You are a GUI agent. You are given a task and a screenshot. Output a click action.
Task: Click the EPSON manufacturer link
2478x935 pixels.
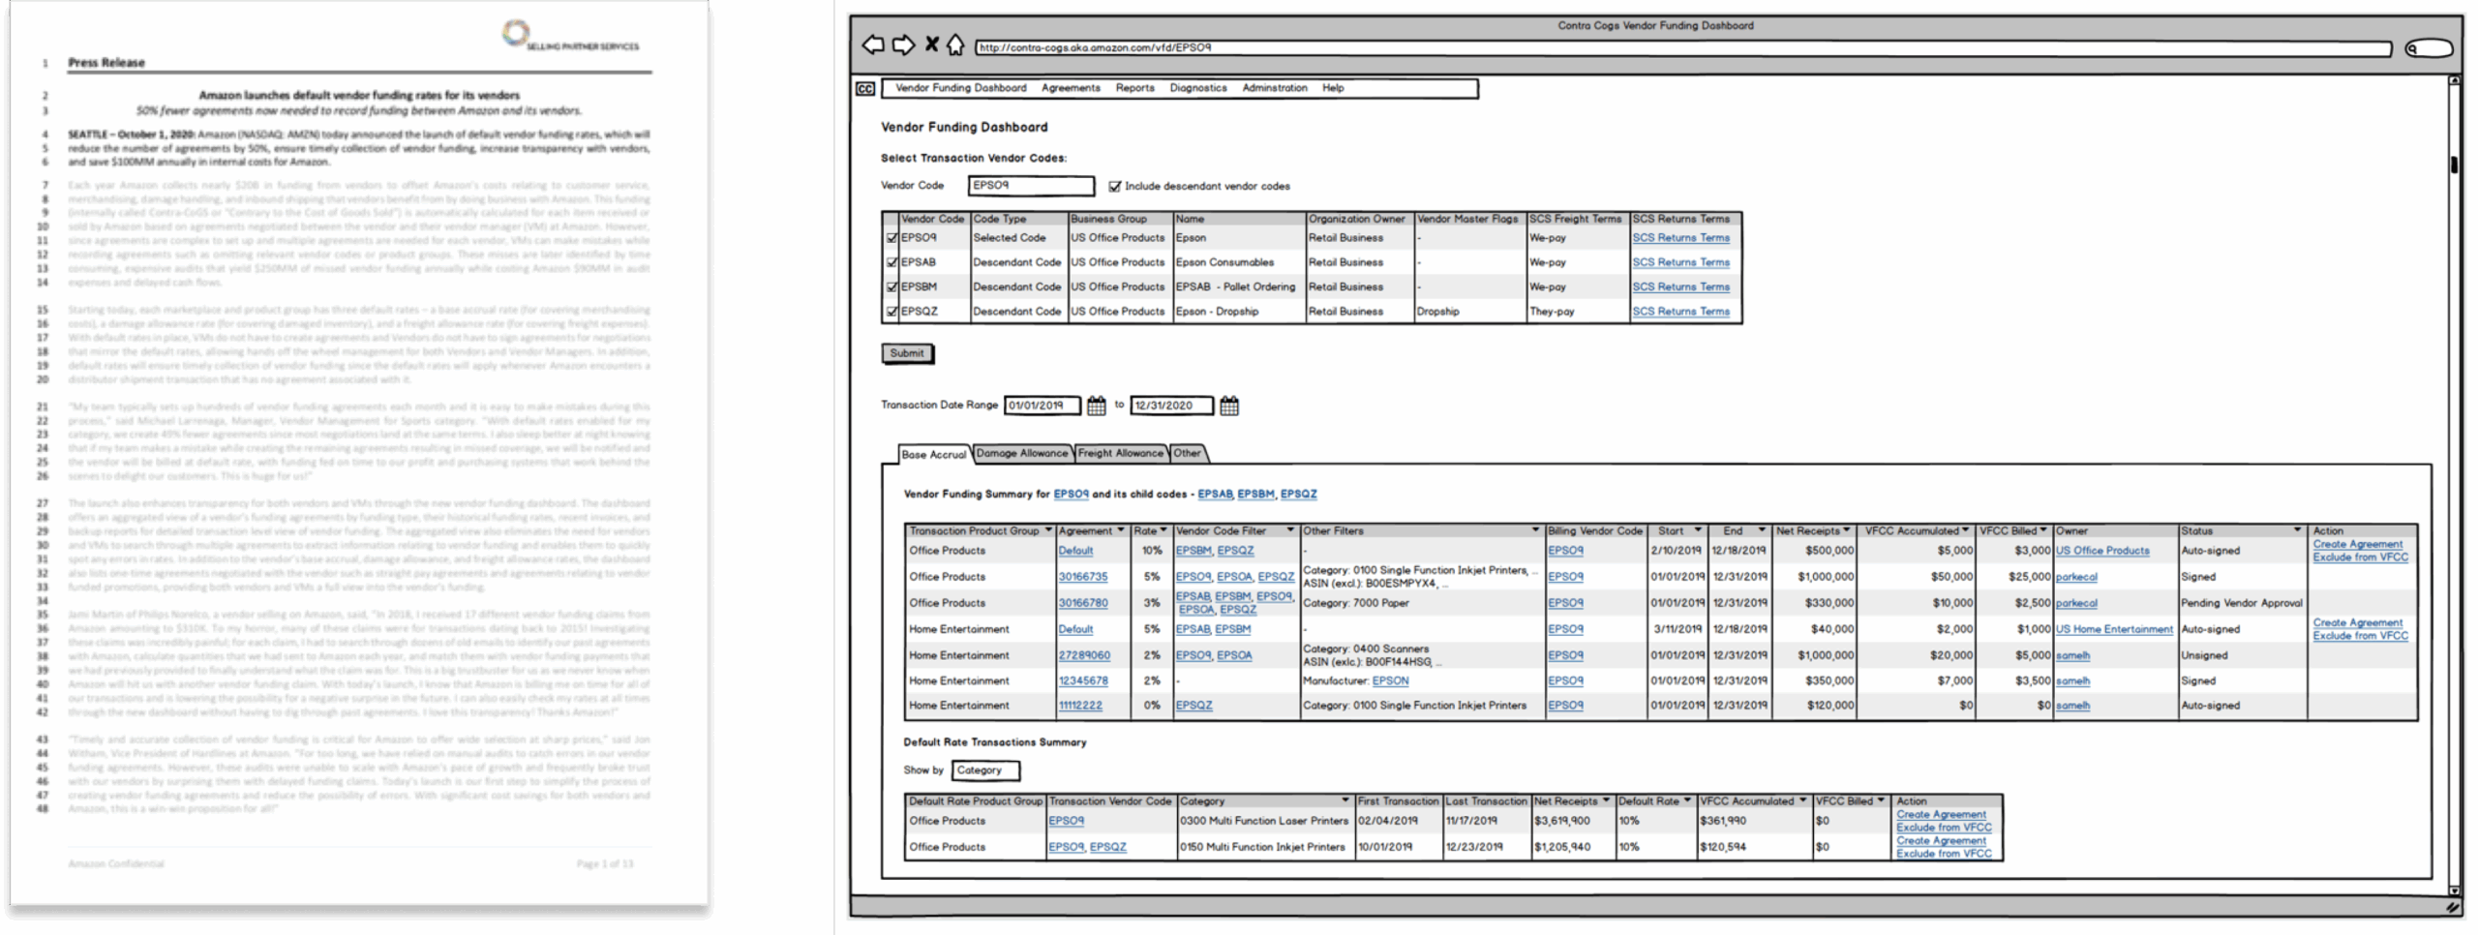(x=1391, y=681)
